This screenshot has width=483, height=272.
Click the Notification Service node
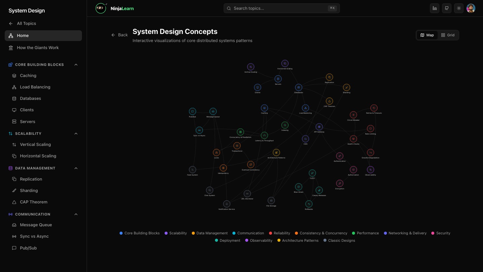(227, 204)
